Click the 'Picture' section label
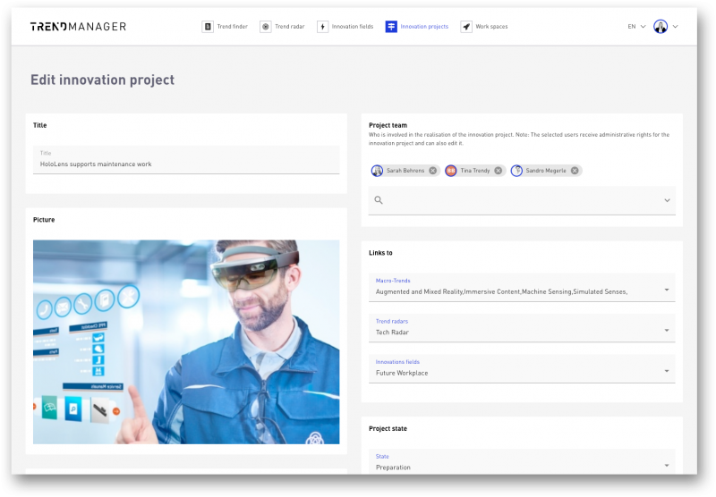The width and height of the screenshot is (716, 497). [x=44, y=220]
